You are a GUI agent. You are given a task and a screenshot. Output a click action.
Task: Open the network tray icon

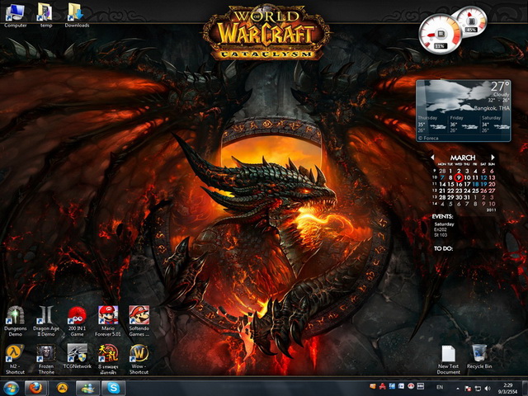(x=478, y=389)
